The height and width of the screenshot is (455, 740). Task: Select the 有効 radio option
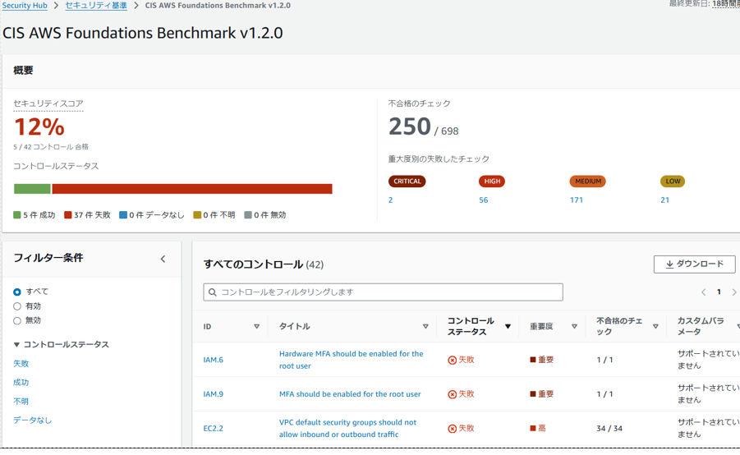click(17, 306)
